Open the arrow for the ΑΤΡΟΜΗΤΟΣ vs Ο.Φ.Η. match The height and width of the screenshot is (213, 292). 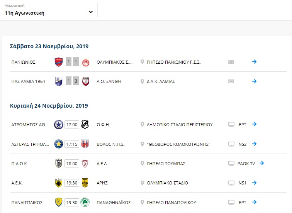click(254, 124)
